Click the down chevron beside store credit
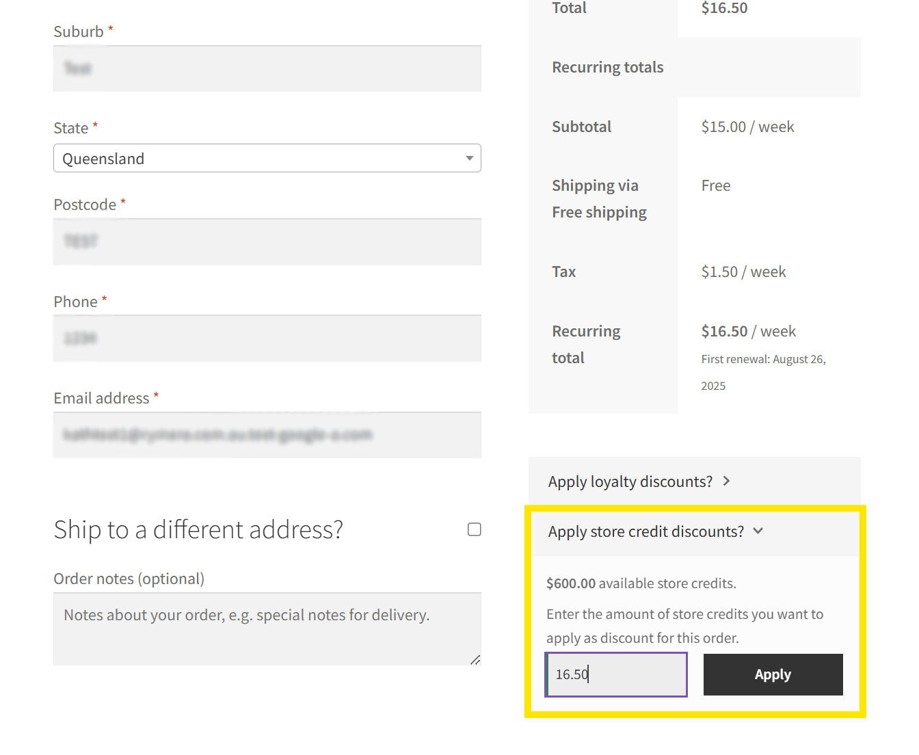919x755 pixels. click(x=758, y=531)
